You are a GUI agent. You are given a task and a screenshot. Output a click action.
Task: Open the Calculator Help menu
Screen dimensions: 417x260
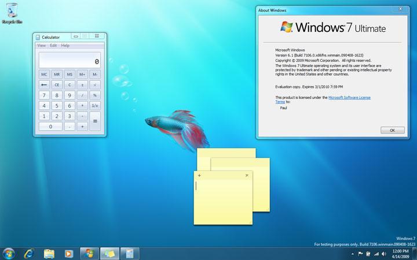click(65, 46)
